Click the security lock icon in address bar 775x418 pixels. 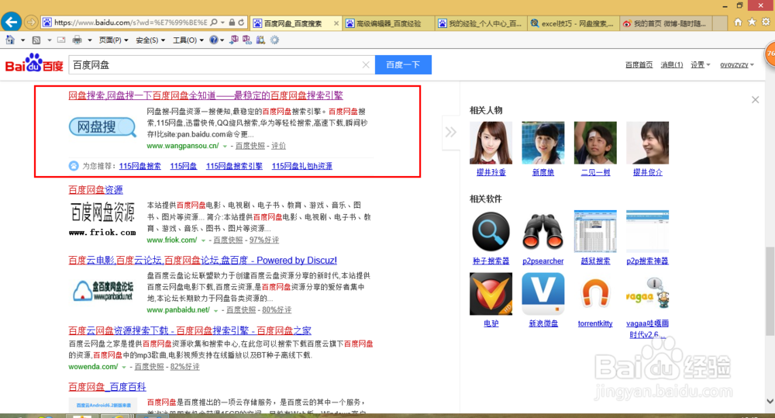232,22
